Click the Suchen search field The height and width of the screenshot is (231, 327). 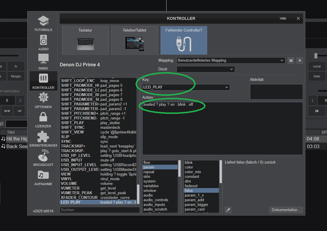100,210
